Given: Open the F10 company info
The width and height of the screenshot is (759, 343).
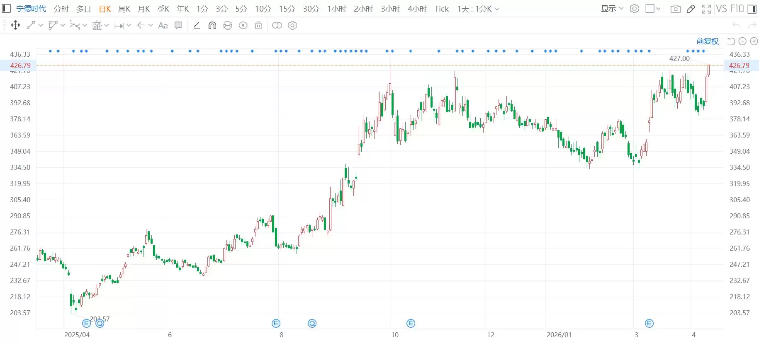Looking at the screenshot, I should coord(737,9).
